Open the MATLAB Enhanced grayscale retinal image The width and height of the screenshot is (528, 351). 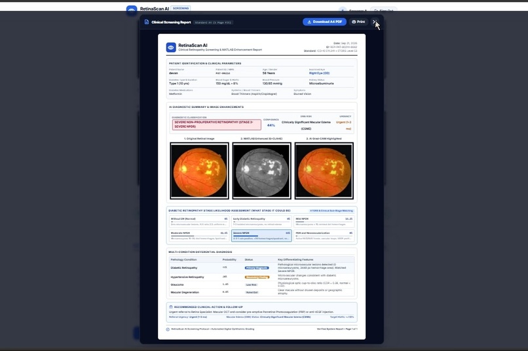[x=261, y=171]
